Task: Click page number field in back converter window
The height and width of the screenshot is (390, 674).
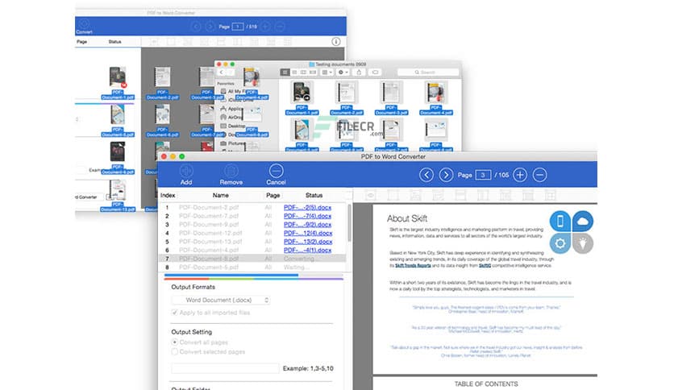Action: click(238, 27)
